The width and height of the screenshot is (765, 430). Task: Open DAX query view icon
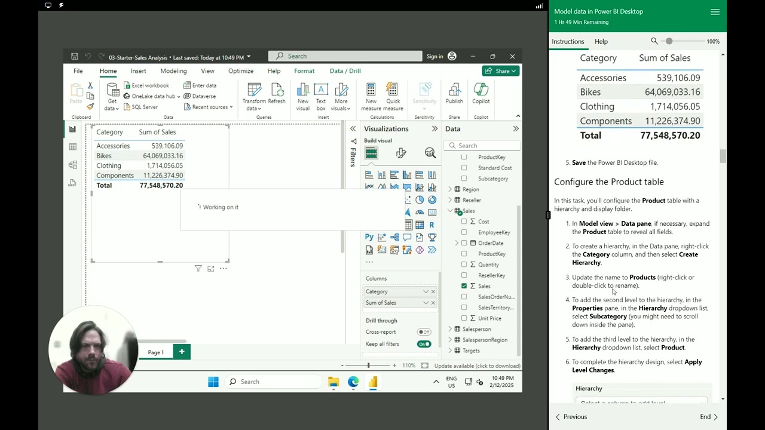tap(72, 183)
